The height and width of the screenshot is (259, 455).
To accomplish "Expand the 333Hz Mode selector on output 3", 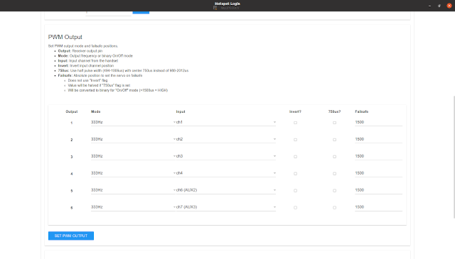I will point(133,156).
